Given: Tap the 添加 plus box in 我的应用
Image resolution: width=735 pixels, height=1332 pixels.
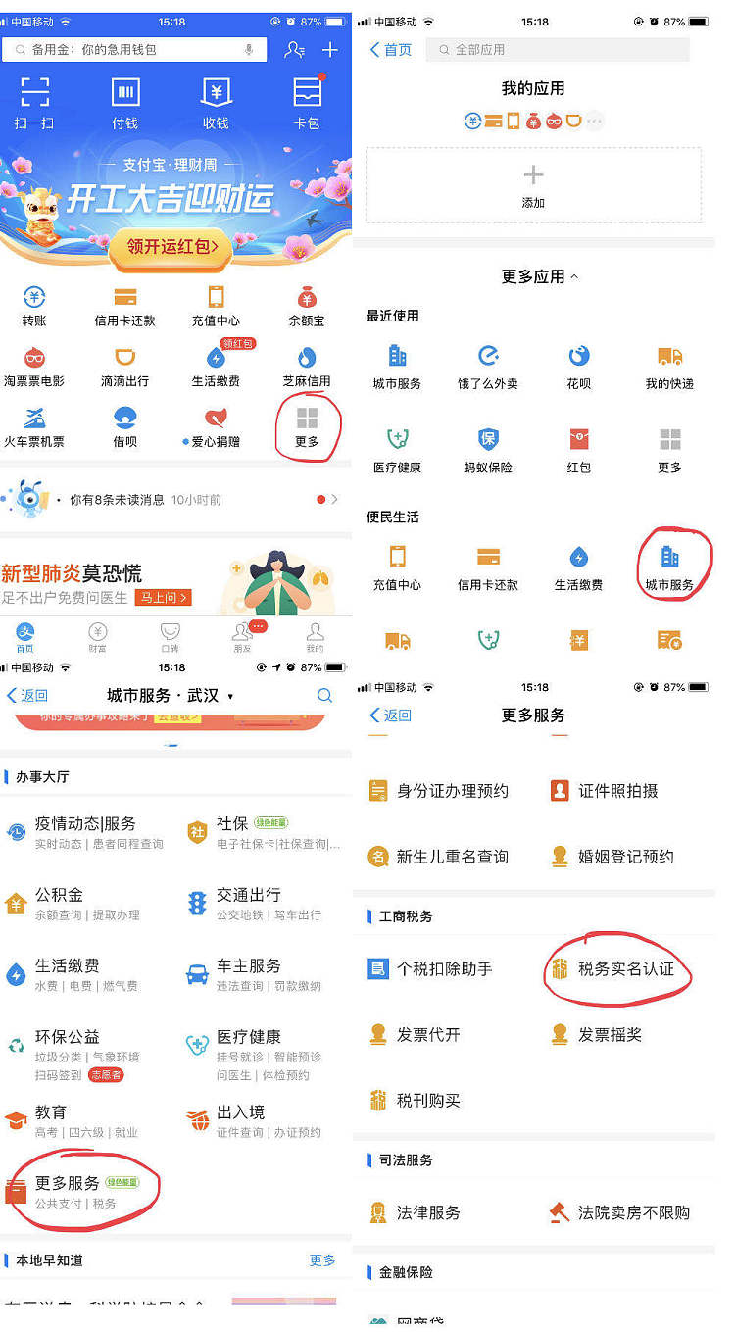Looking at the screenshot, I should 533,185.
